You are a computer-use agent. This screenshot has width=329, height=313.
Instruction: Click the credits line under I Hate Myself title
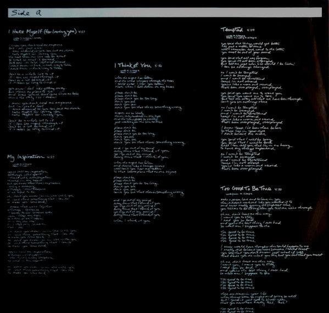(27, 39)
